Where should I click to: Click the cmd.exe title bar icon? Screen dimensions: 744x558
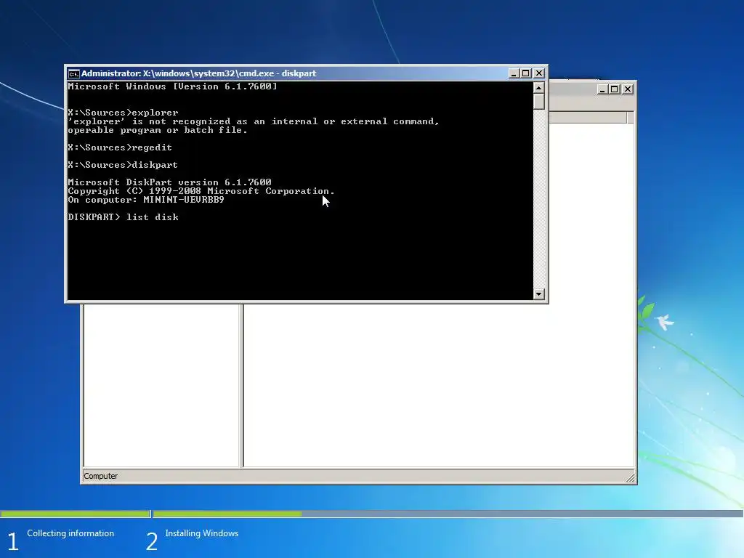[x=73, y=73]
